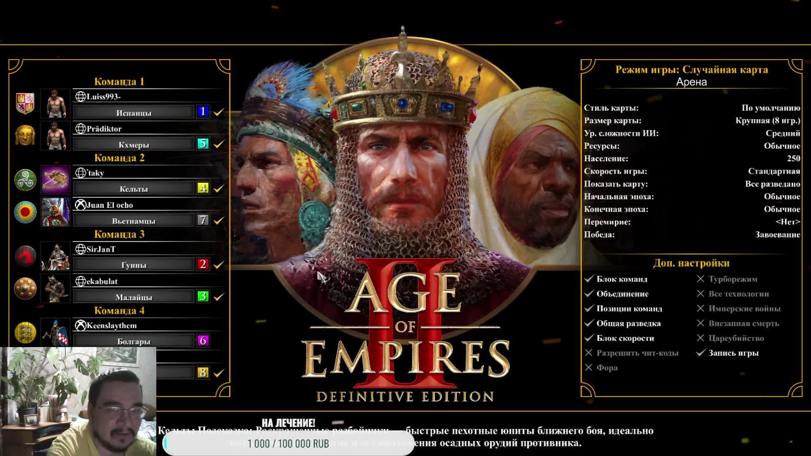
Task: Toggle the Блок команд checkbox
Action: [x=589, y=279]
